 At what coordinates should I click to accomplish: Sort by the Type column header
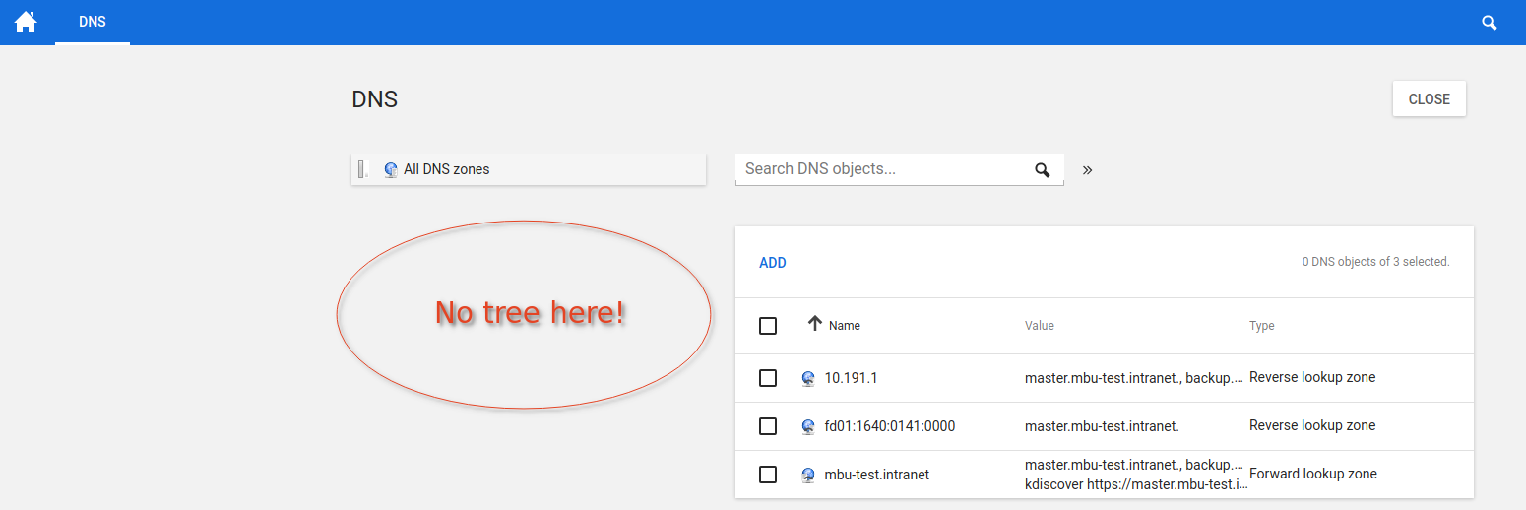tap(1261, 326)
